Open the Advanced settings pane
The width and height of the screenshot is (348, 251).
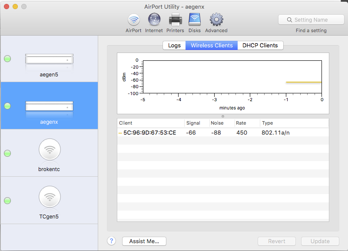[216, 23]
